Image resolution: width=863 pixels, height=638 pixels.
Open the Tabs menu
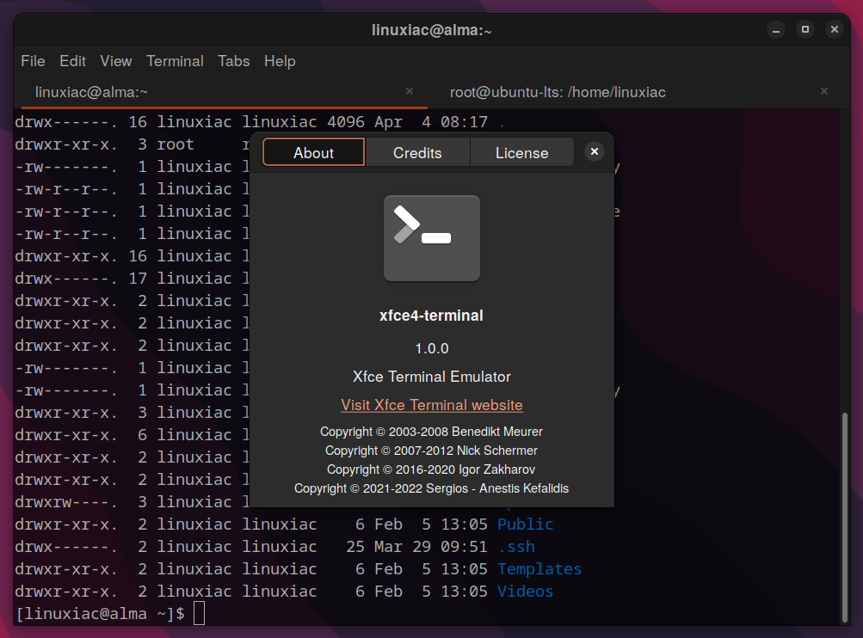pyautogui.click(x=234, y=61)
